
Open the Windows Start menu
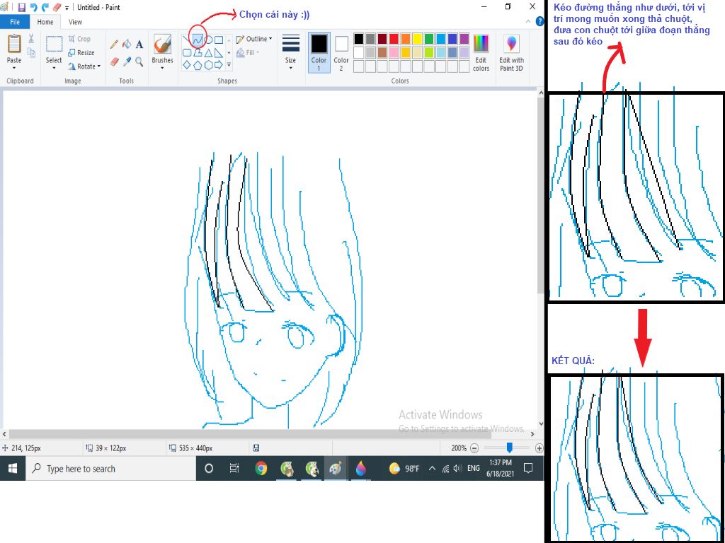click(x=13, y=469)
